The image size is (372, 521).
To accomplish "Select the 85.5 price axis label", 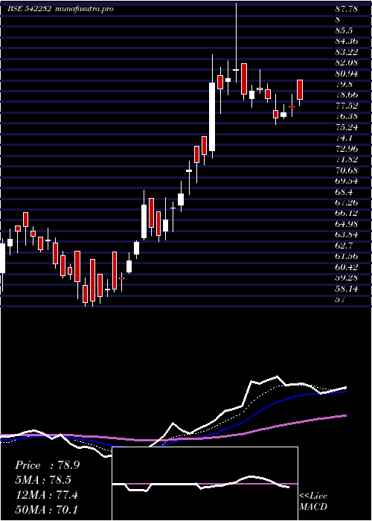I will [x=344, y=31].
